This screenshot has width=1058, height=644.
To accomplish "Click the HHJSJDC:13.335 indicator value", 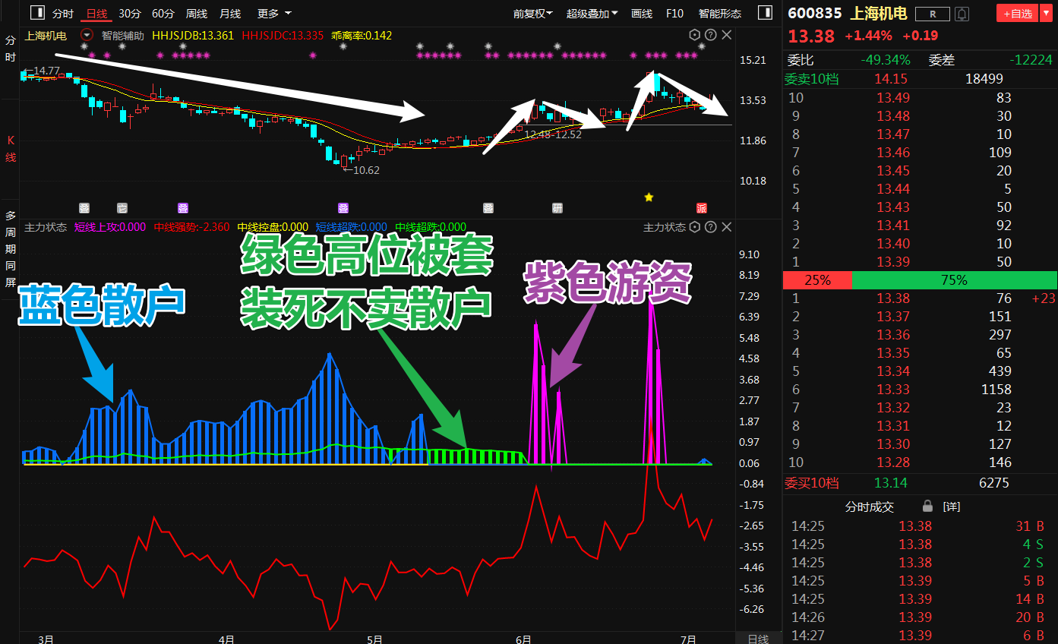I will click(283, 35).
